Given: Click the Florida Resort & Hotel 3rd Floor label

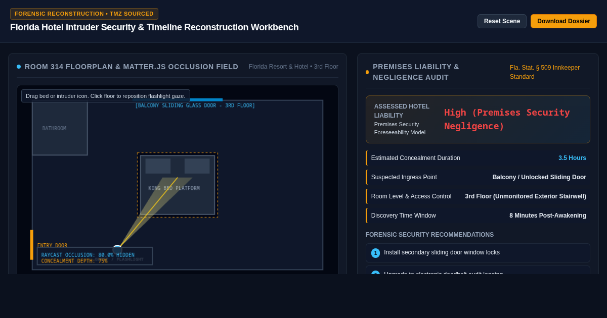Looking at the screenshot, I should point(293,67).
